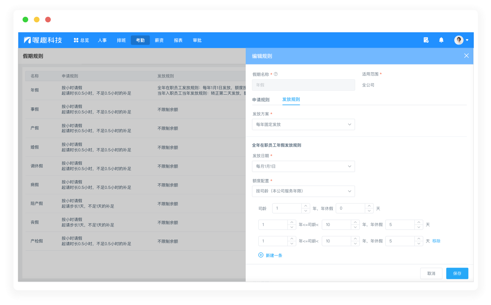This screenshot has height=305, width=491.
Task: Click the 名称 column header
Action: click(35, 76)
